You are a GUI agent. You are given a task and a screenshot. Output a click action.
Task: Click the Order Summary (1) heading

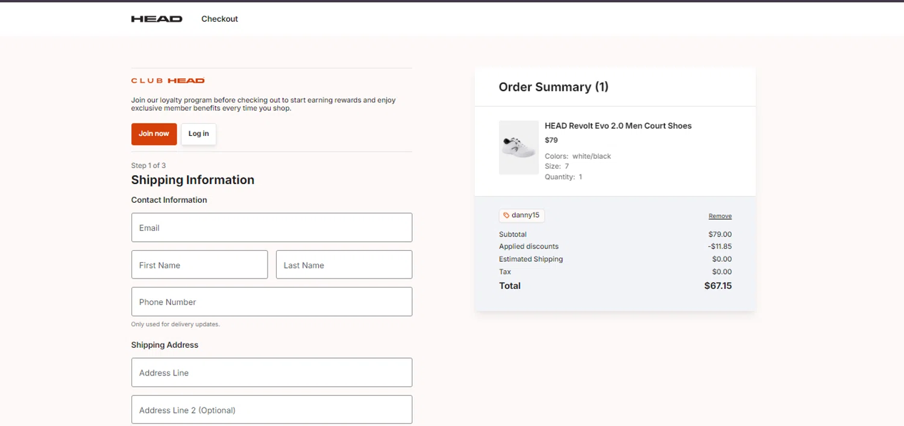coord(554,87)
